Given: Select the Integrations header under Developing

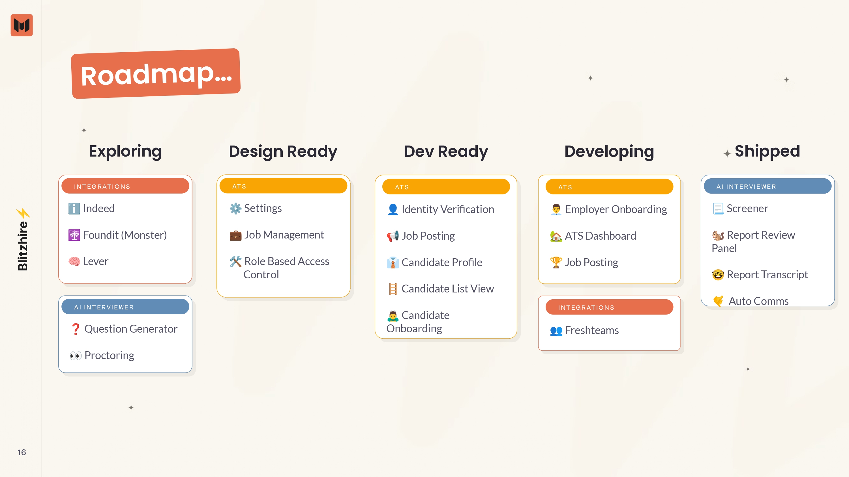Looking at the screenshot, I should tap(609, 307).
